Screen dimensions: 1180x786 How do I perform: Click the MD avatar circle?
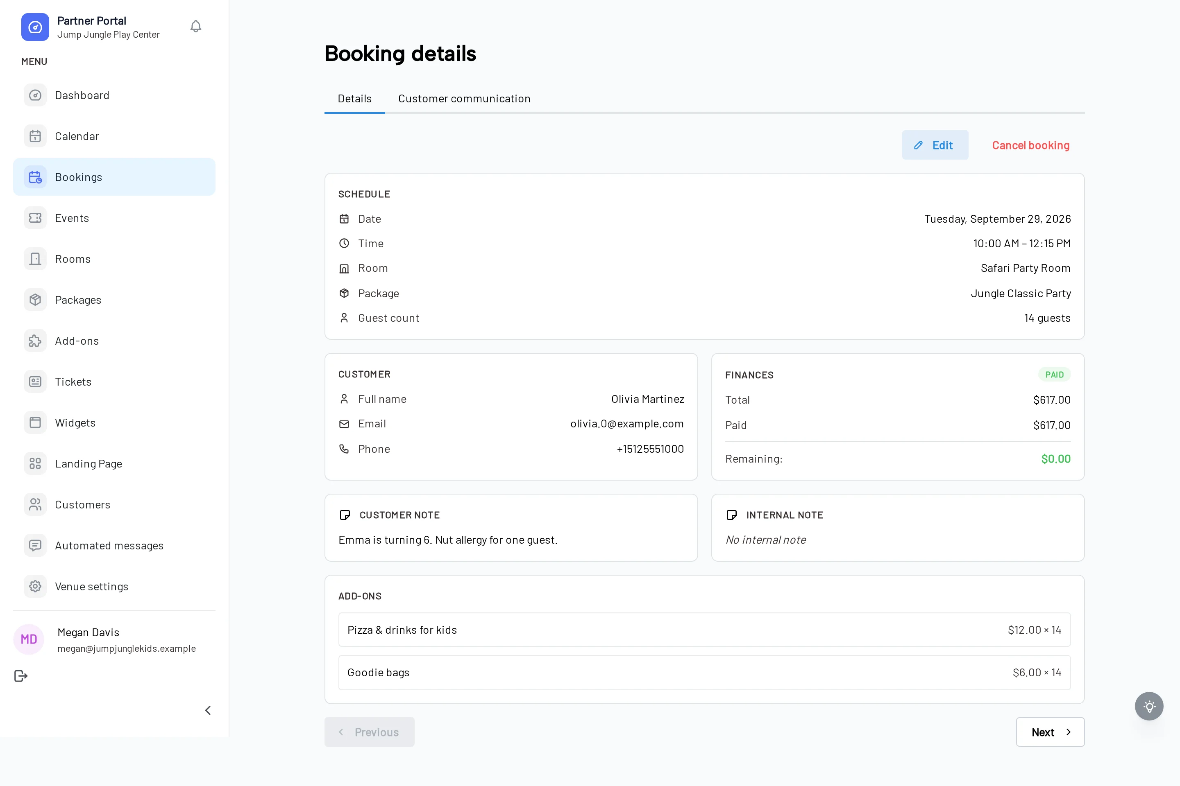[x=29, y=639]
